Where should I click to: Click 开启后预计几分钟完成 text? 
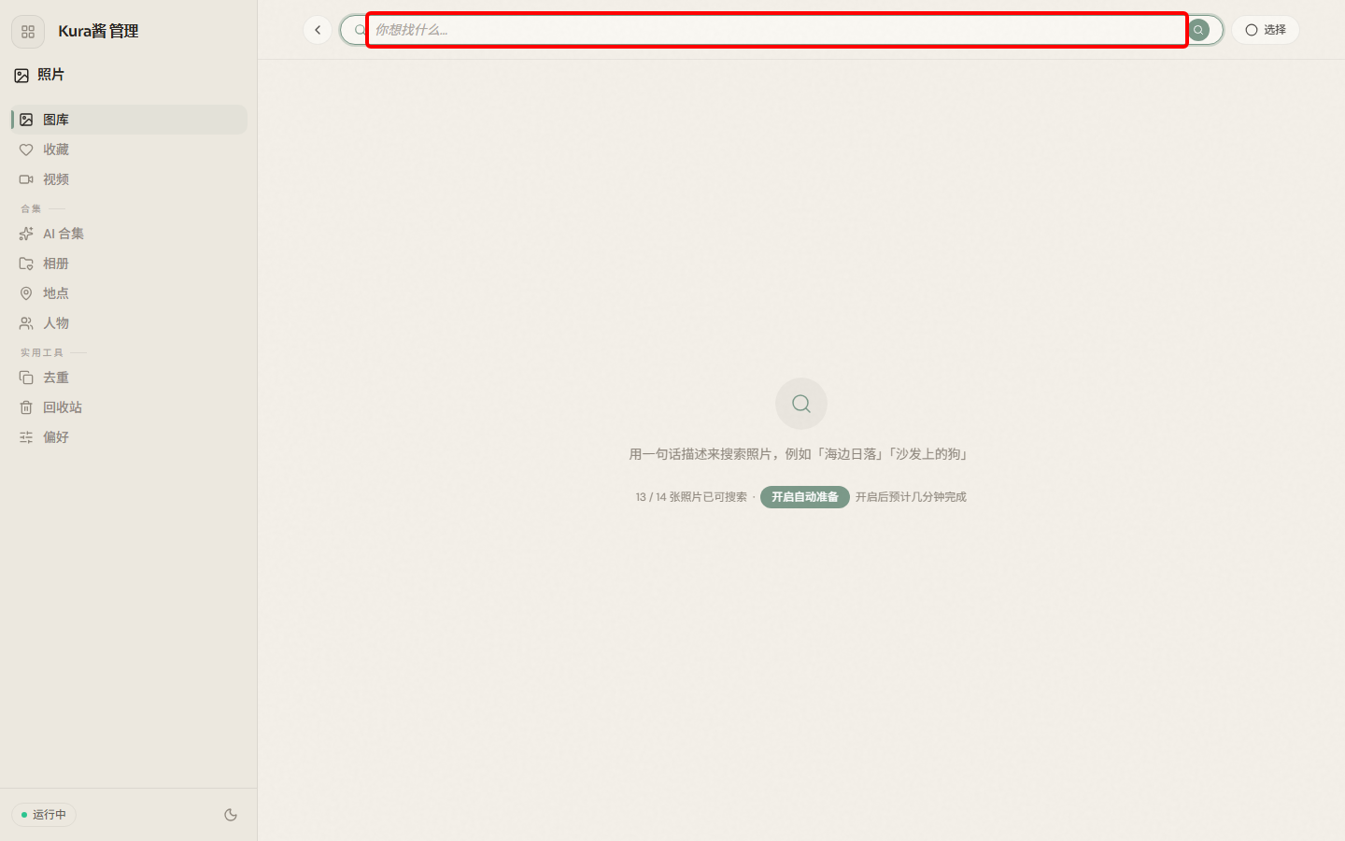pos(911,497)
